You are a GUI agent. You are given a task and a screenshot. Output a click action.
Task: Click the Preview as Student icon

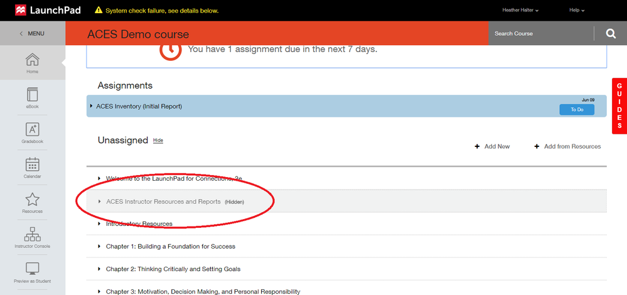pyautogui.click(x=32, y=270)
